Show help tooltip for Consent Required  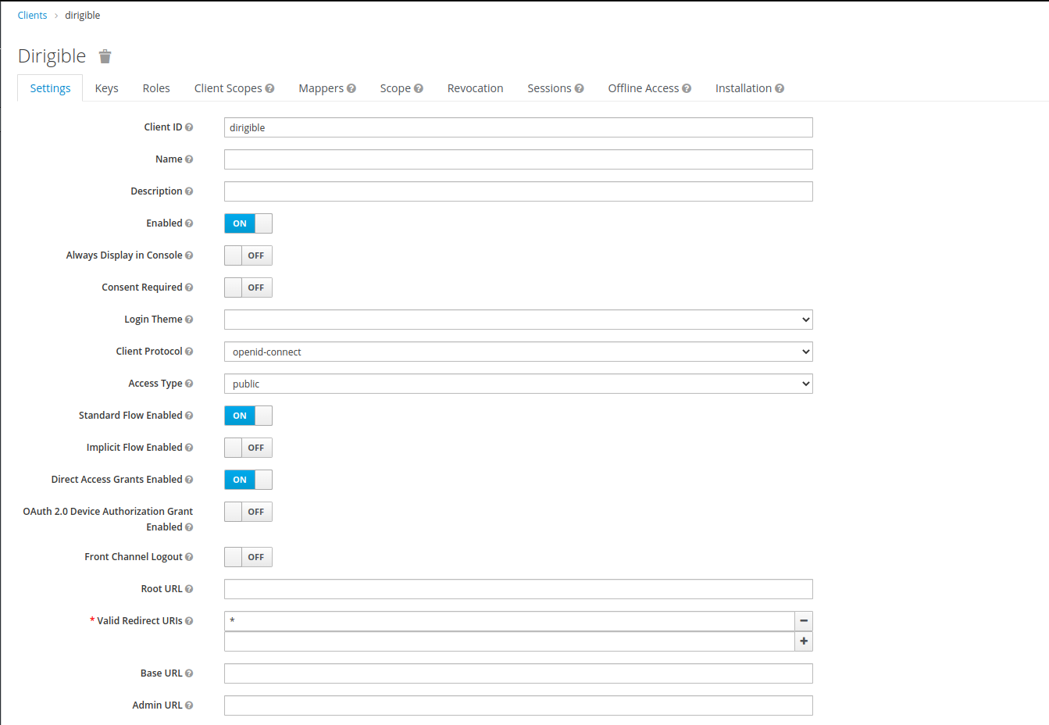click(x=189, y=287)
